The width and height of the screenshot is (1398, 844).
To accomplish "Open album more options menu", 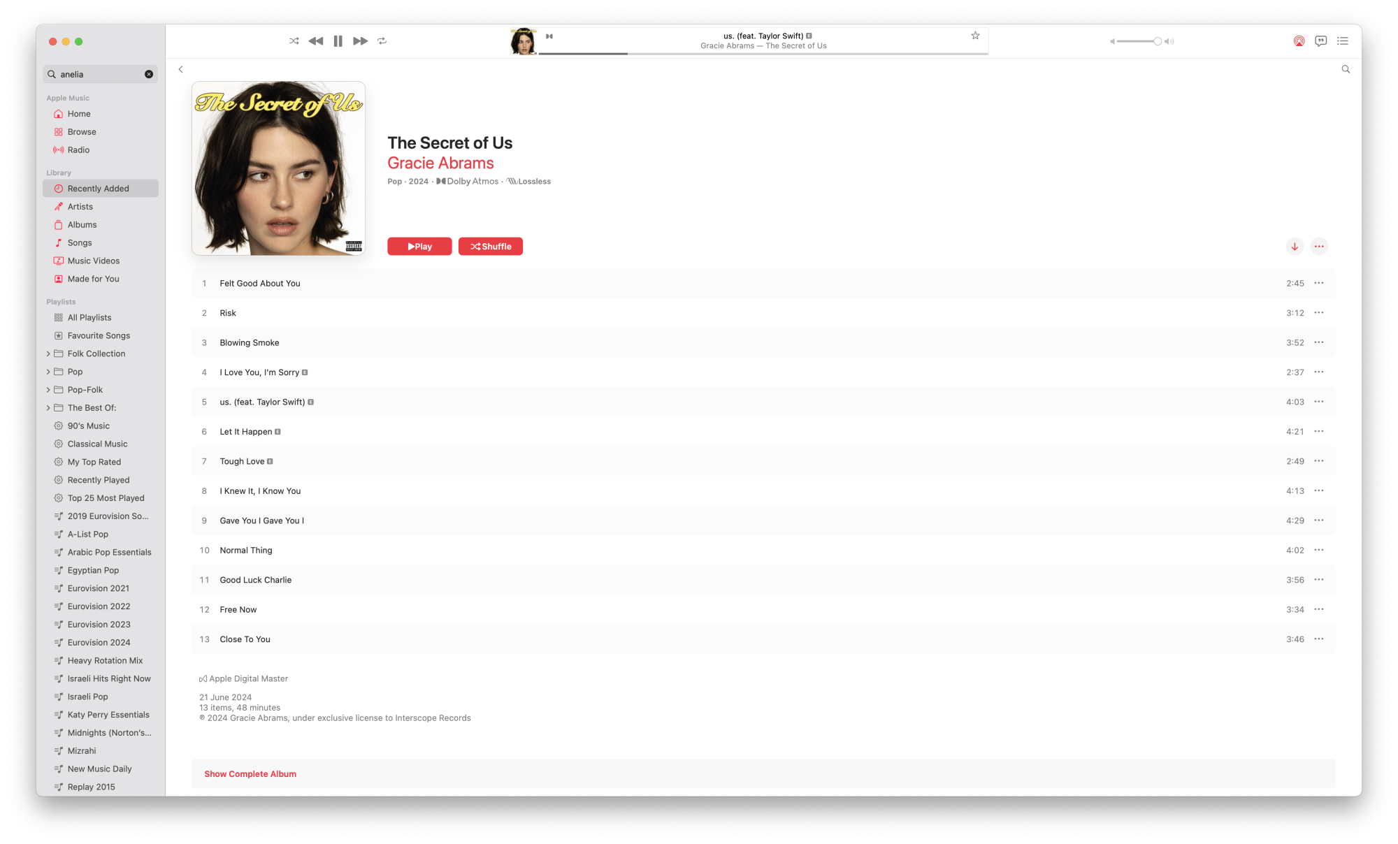I will [x=1319, y=247].
